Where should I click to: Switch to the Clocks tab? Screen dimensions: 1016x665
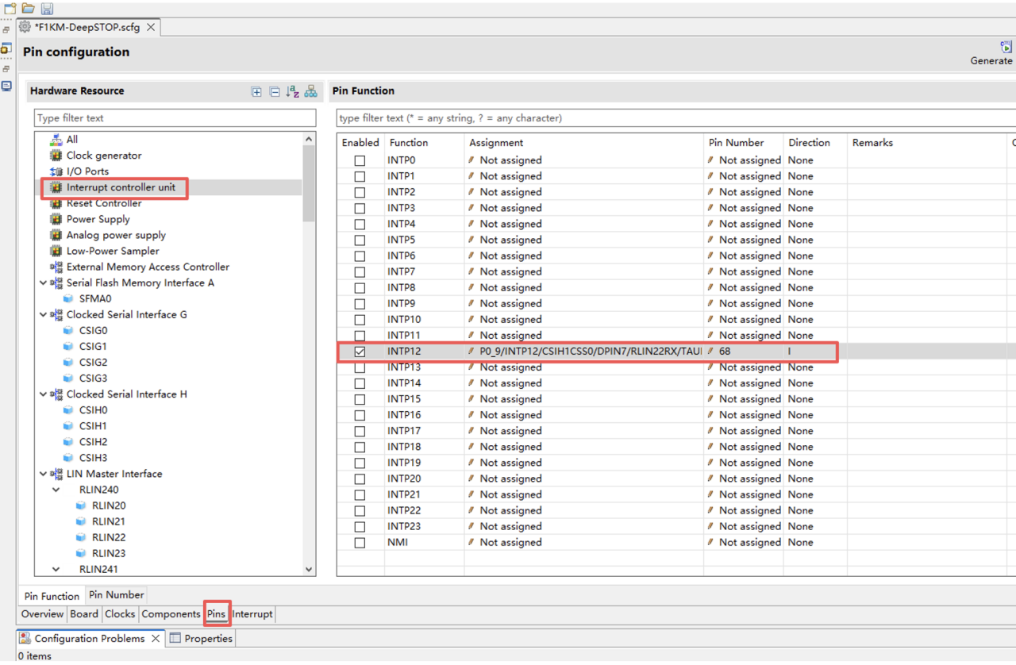coord(120,614)
